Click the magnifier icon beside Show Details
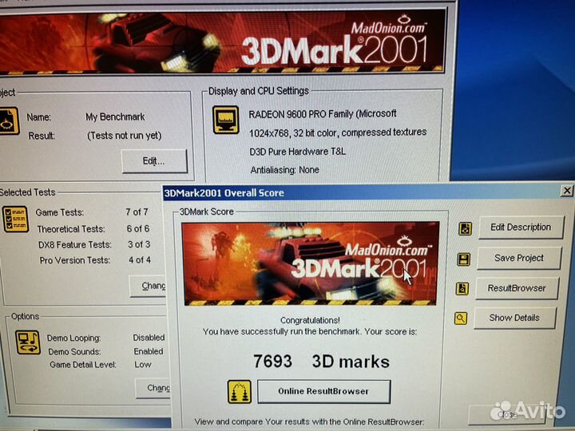The height and width of the screenshot is (431, 575). (x=461, y=318)
